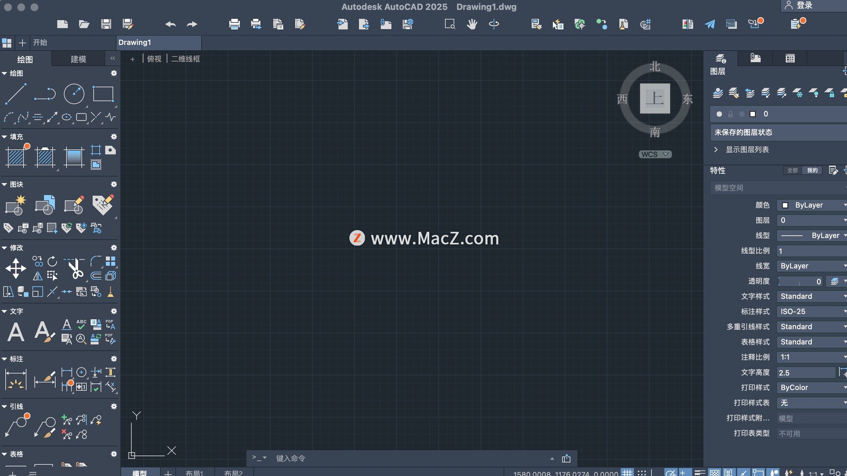Select the Multiline Text tool
The height and width of the screenshot is (476, 847).
click(x=16, y=332)
